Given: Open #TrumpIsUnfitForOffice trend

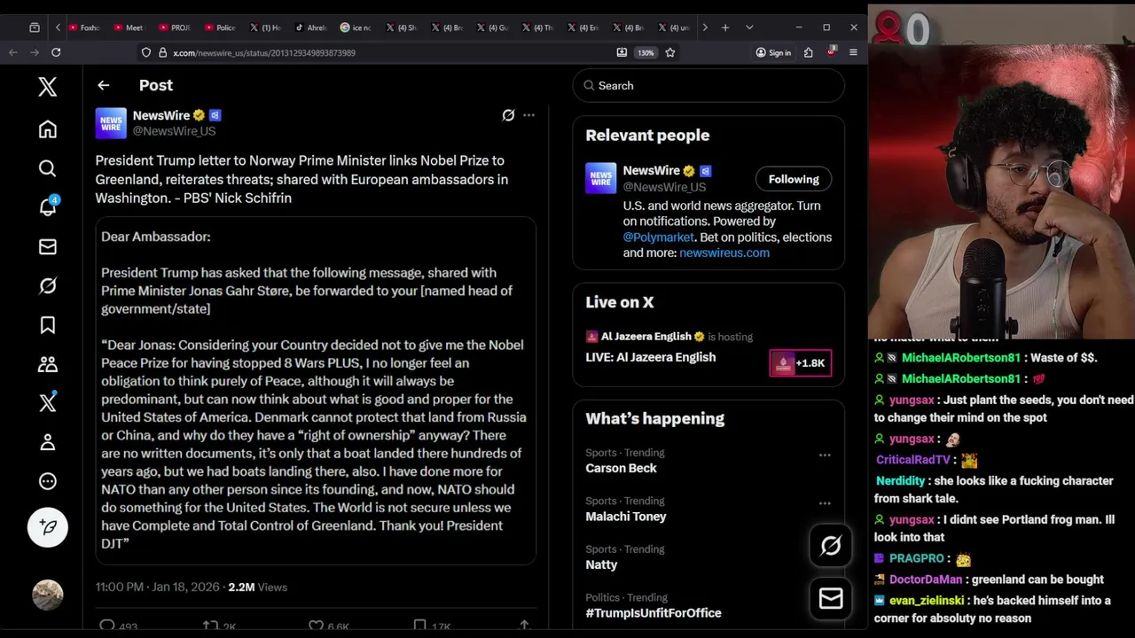Looking at the screenshot, I should [654, 613].
